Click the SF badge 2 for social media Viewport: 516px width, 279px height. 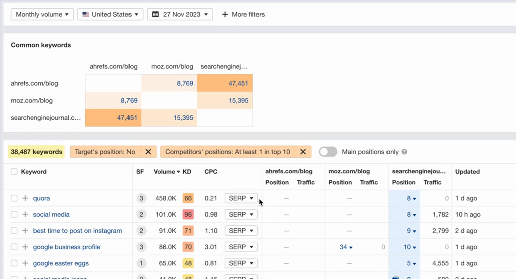(x=141, y=214)
